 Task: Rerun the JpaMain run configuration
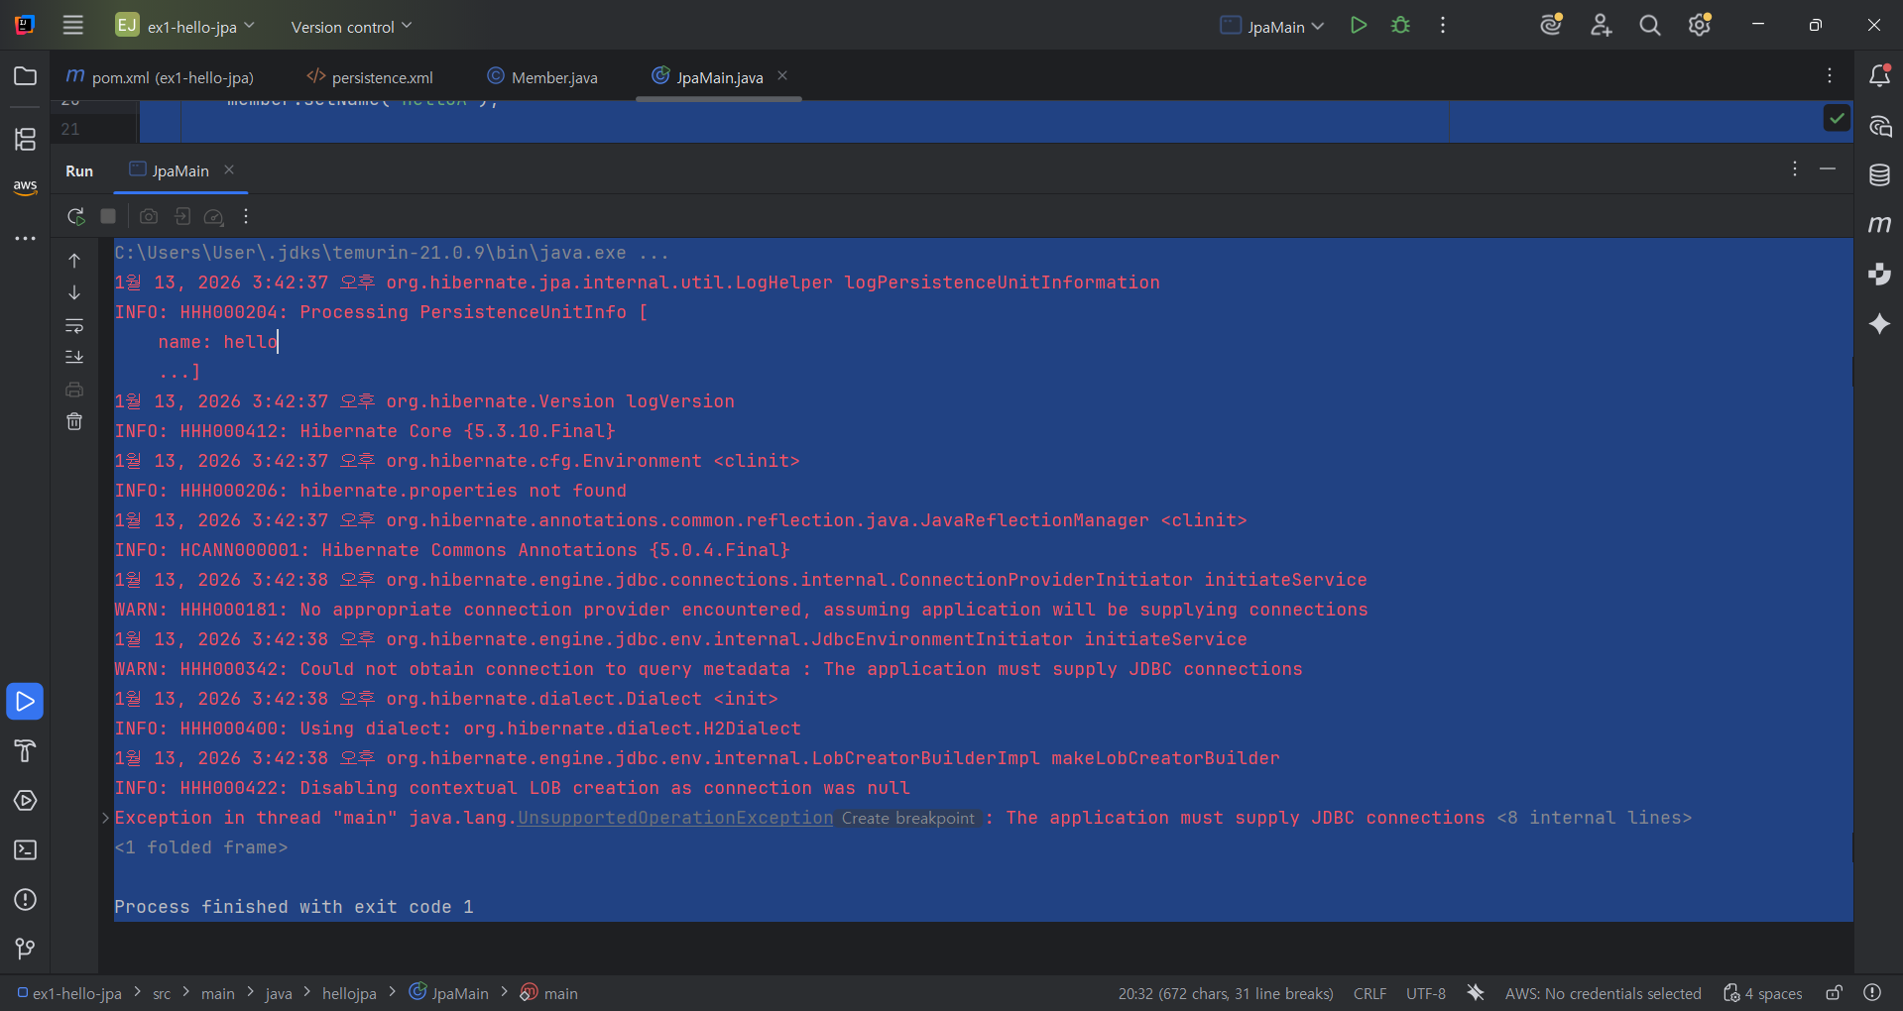75,216
